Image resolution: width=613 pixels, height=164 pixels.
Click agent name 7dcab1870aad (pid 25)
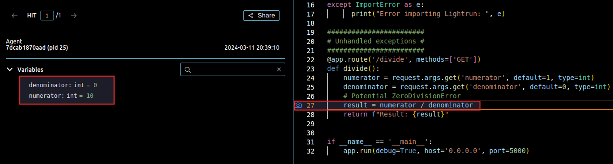[x=37, y=48]
